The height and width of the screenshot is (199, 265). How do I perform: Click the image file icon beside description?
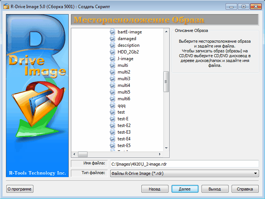(112, 45)
